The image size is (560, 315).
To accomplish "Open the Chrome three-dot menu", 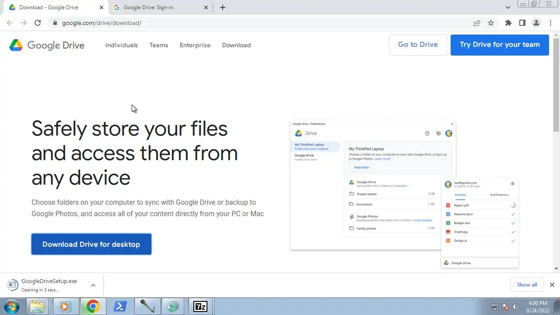I will [x=550, y=23].
